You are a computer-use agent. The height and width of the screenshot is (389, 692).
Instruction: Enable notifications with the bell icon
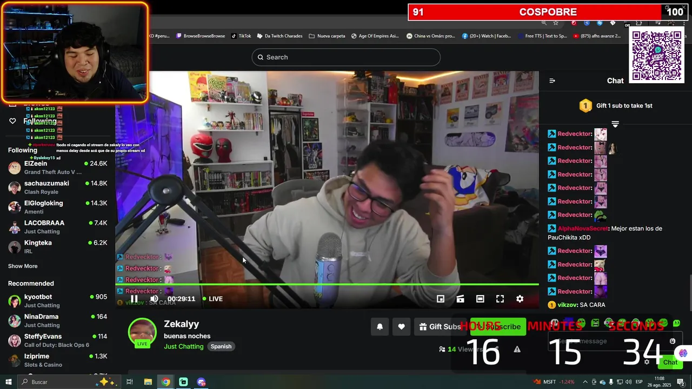coord(380,326)
